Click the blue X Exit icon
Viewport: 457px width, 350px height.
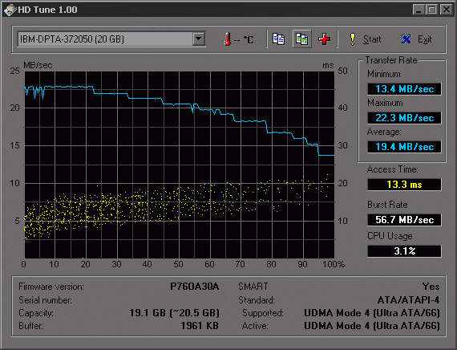[x=406, y=39]
